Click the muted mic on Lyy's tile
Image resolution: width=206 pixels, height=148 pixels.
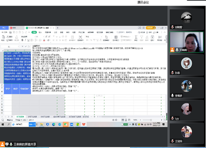click(173, 118)
